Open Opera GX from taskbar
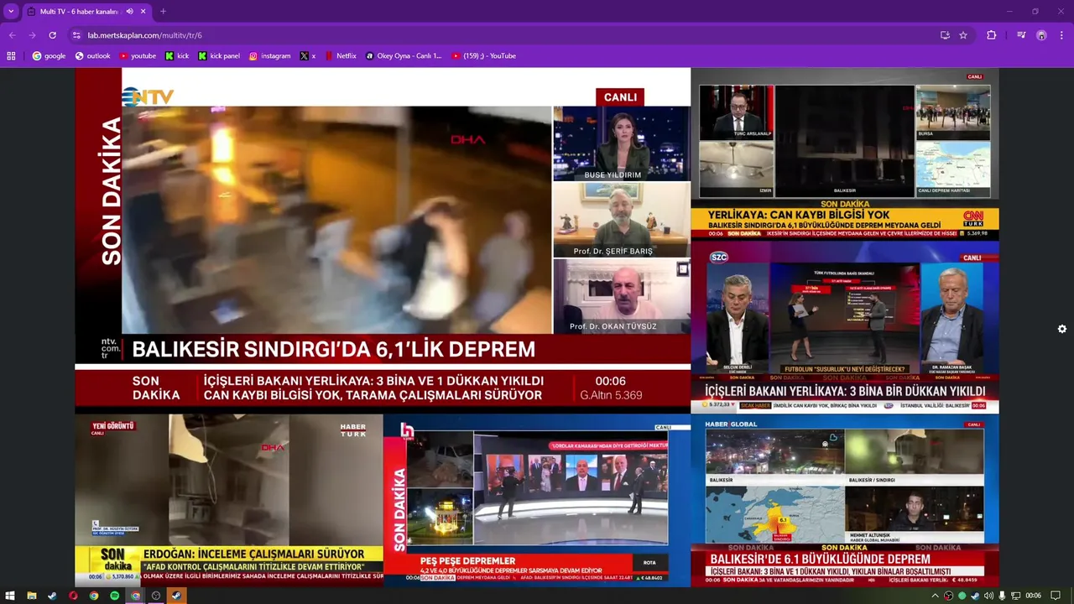This screenshot has width=1074, height=604. pos(73,596)
